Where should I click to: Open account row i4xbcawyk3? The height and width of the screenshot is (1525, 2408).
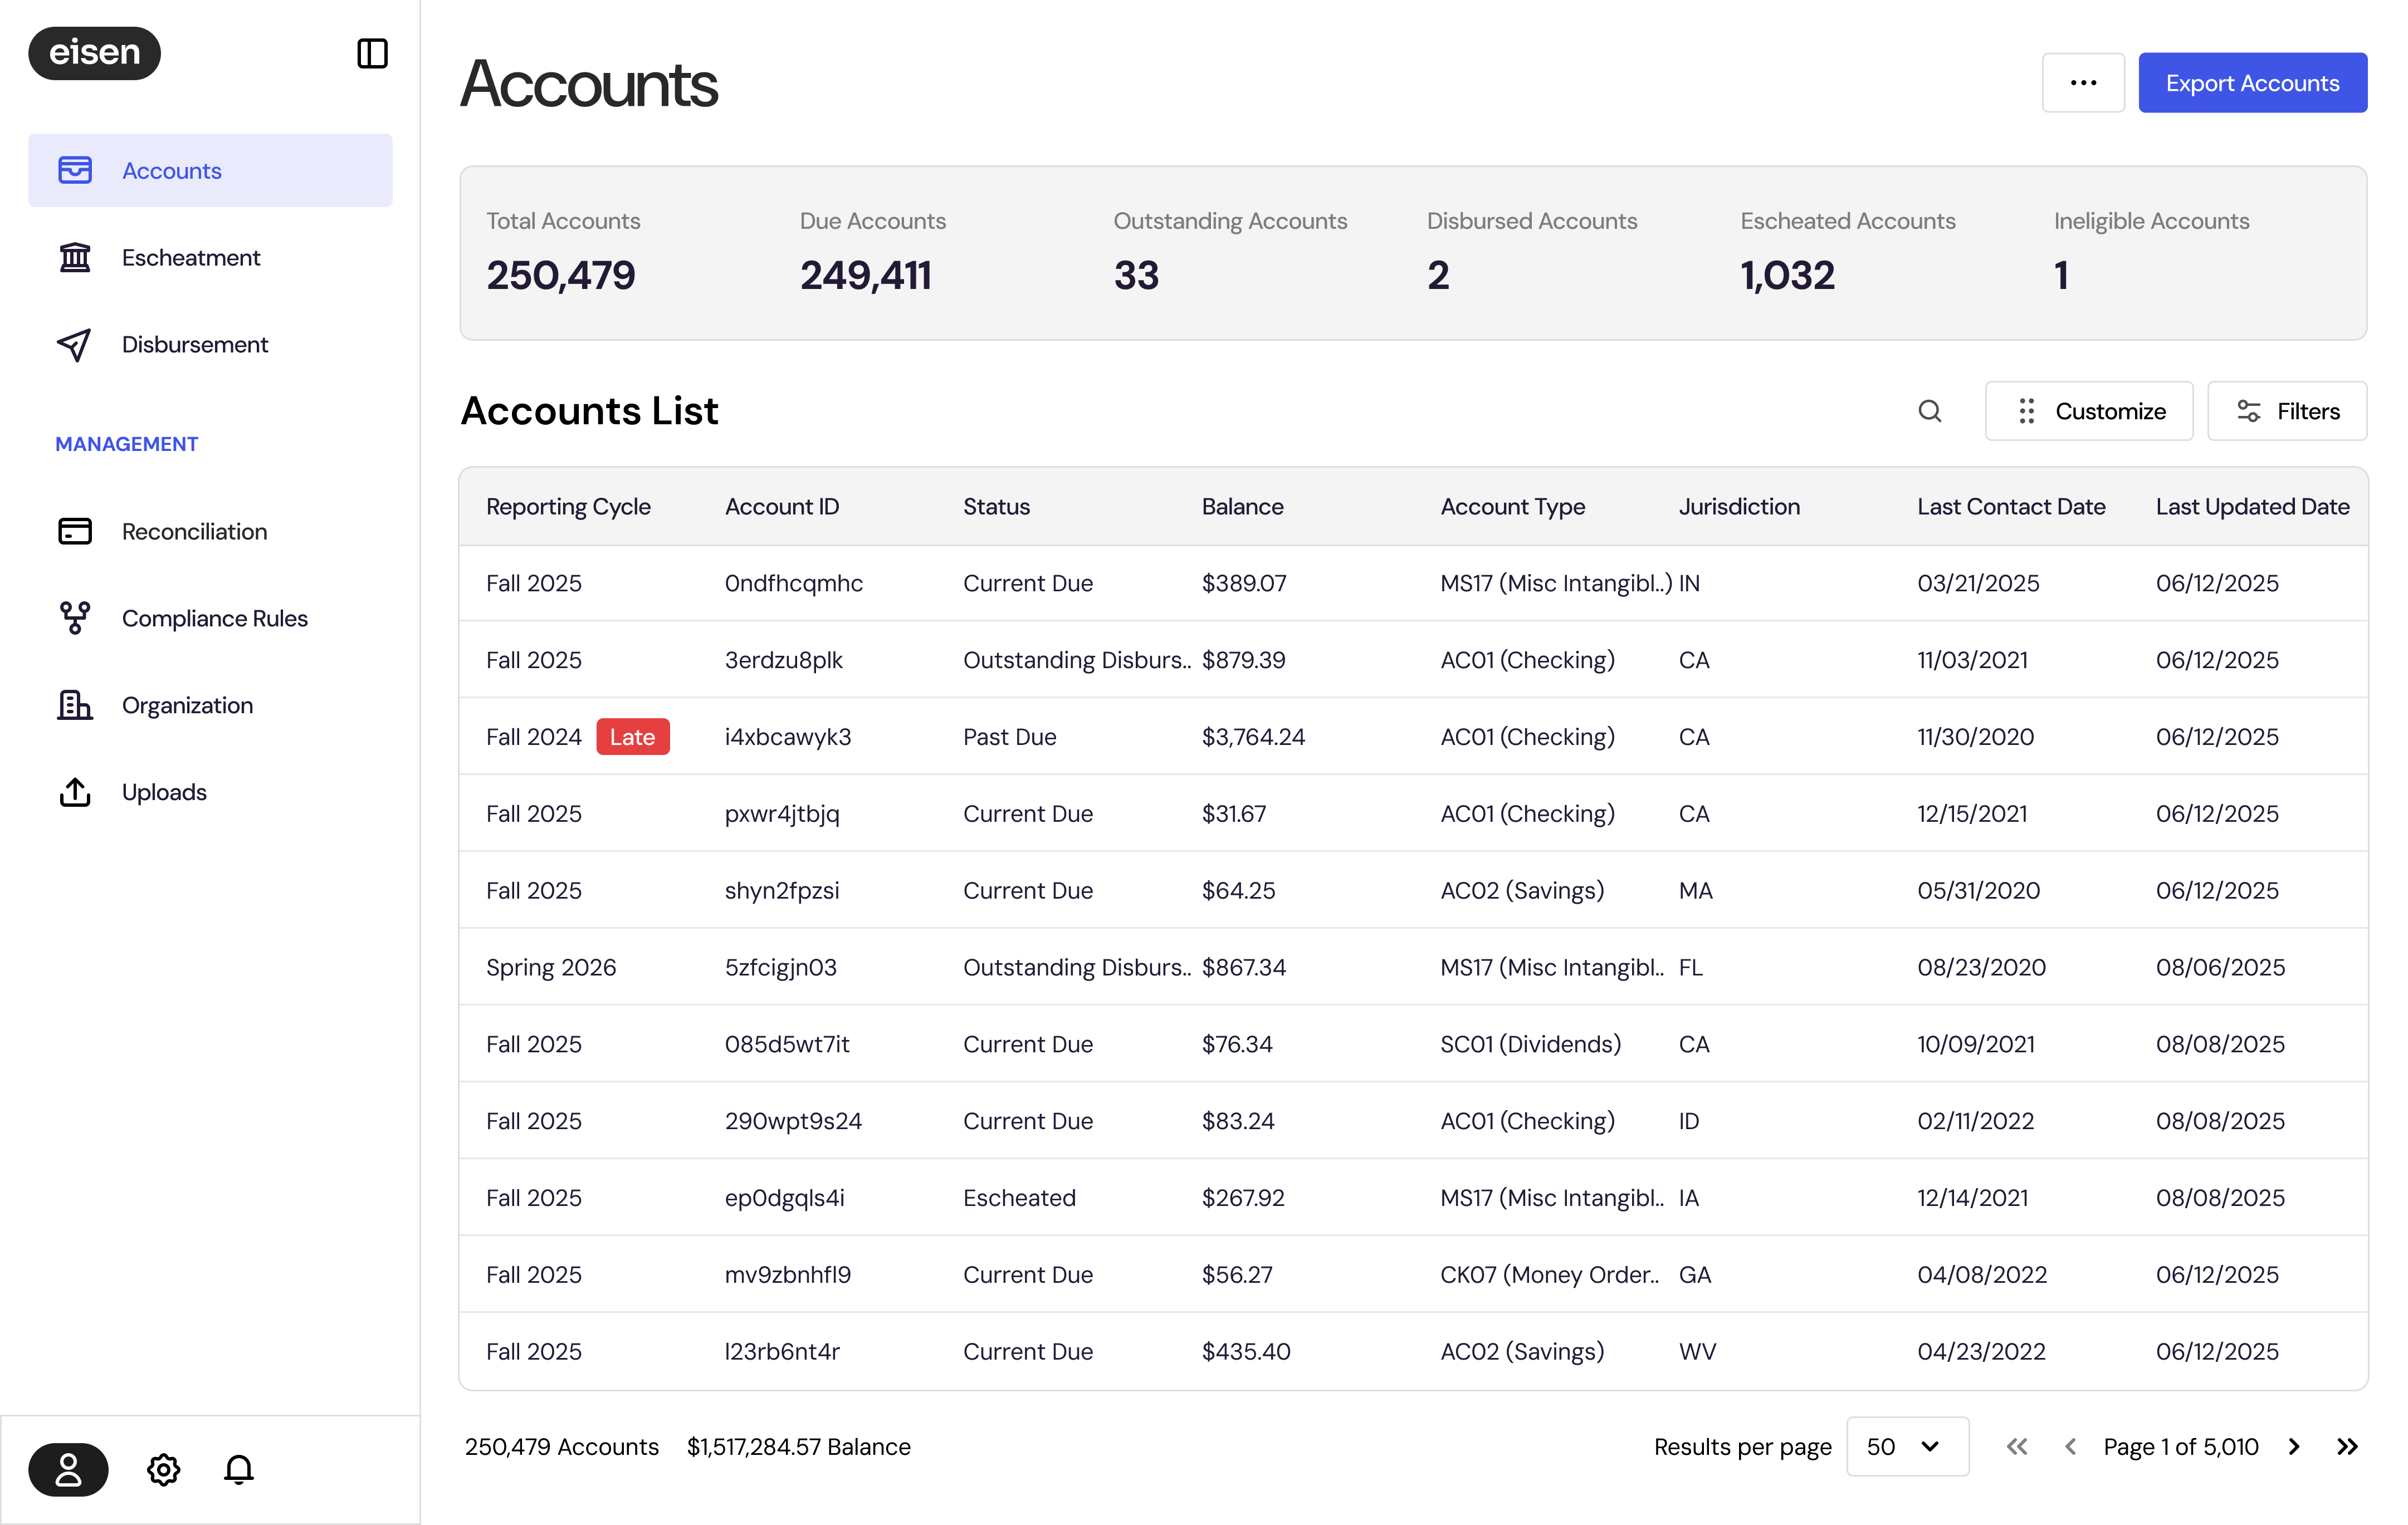(788, 737)
